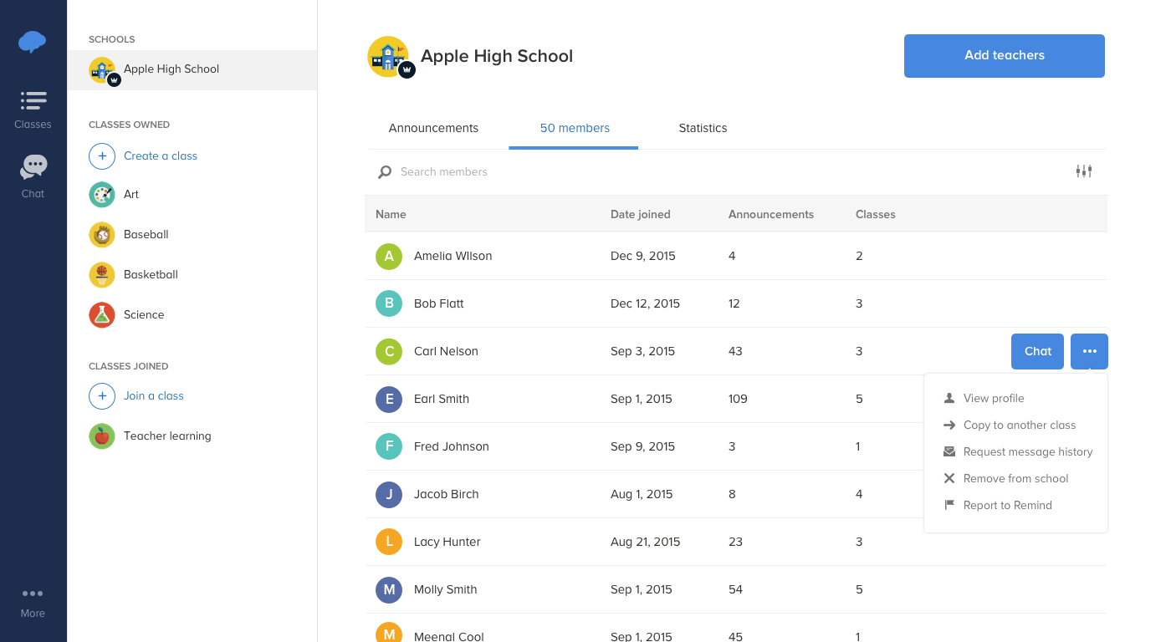The height and width of the screenshot is (642, 1171).
Task: Click Carl Nelson's avatar
Action: [x=389, y=351]
